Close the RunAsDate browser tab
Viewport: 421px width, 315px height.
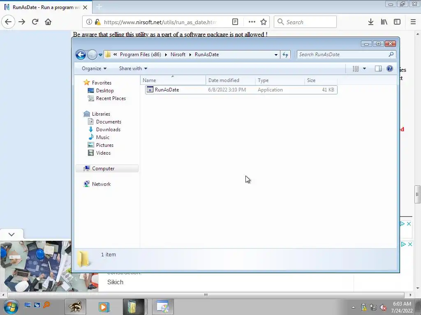point(85,7)
